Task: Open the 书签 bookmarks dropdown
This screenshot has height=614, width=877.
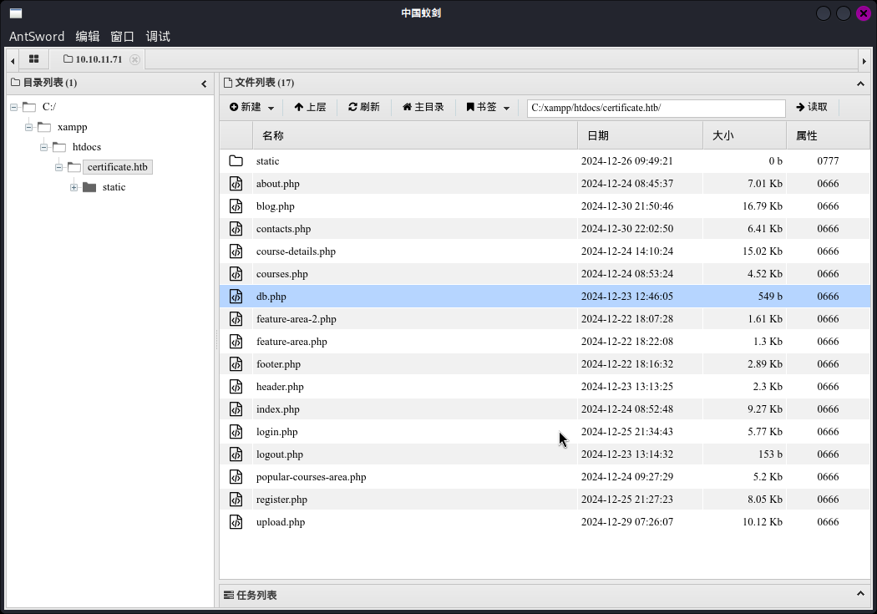Action: (489, 107)
